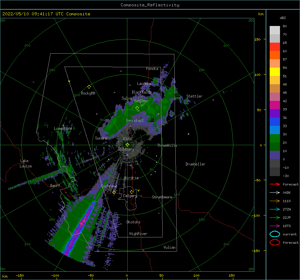300x280 pixels.
Task: Click the Stettler city label
Action: click(194, 96)
